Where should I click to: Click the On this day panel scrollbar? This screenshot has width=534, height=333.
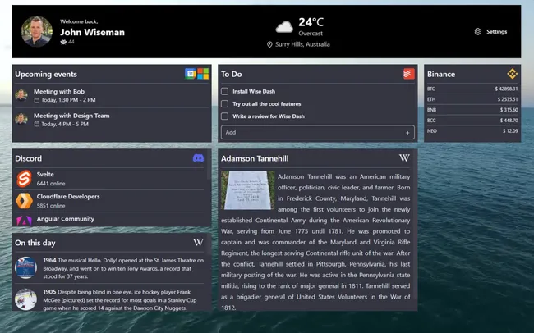209,244
